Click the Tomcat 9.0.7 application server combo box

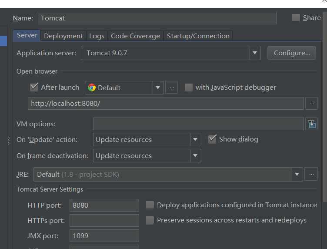click(171, 53)
